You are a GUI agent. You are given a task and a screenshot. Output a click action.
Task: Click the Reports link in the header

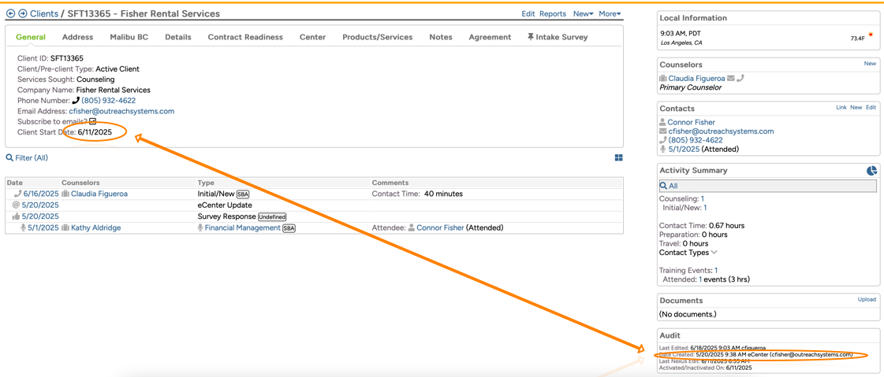(x=552, y=13)
